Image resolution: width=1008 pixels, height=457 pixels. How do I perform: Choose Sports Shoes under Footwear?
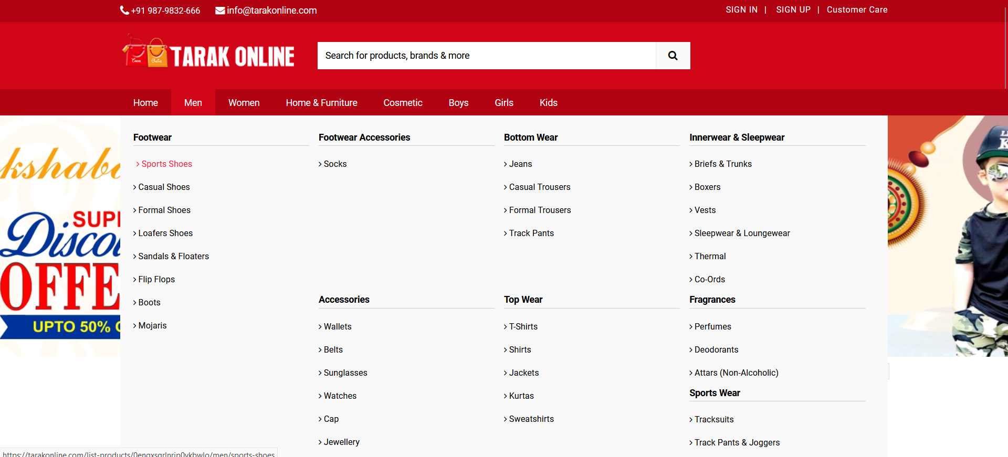pos(166,164)
